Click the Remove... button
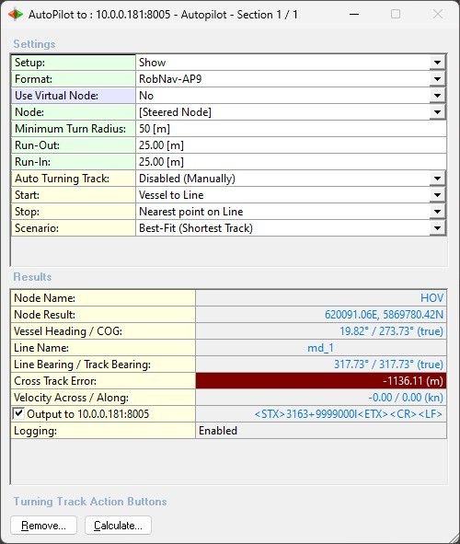This screenshot has width=460, height=544. point(43,526)
